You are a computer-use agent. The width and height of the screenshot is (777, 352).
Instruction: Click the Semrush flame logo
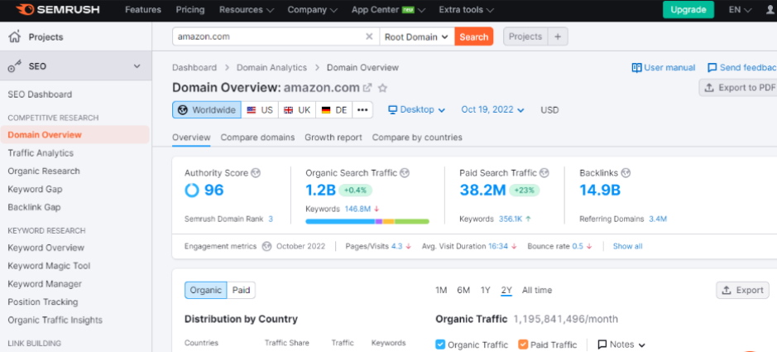24,9
